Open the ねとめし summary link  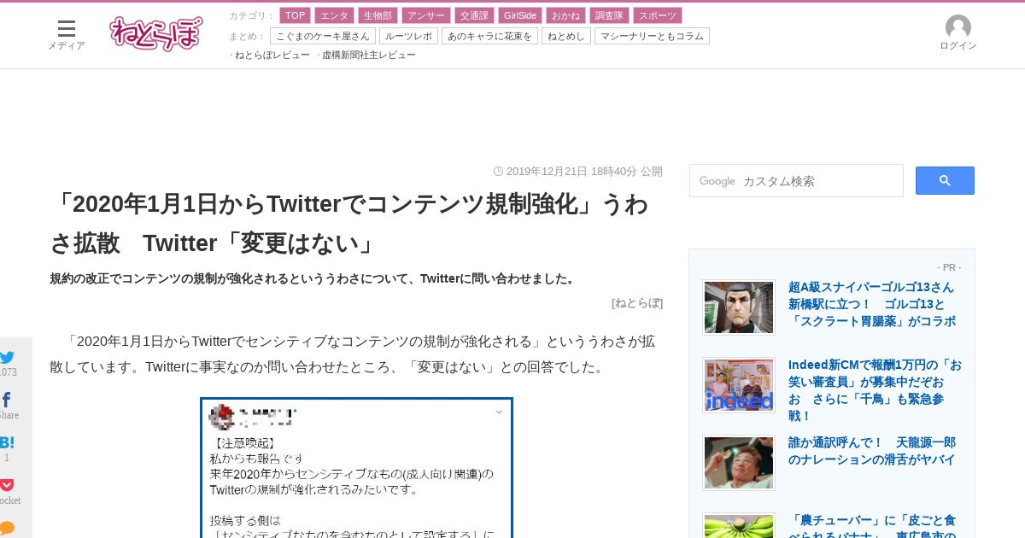tap(565, 36)
